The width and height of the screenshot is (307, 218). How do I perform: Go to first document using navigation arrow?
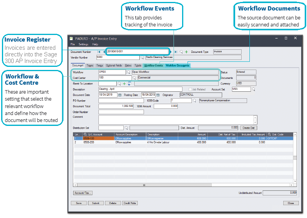click(99, 52)
